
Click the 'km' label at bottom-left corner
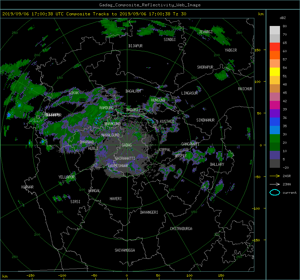pyautogui.click(x=5, y=276)
